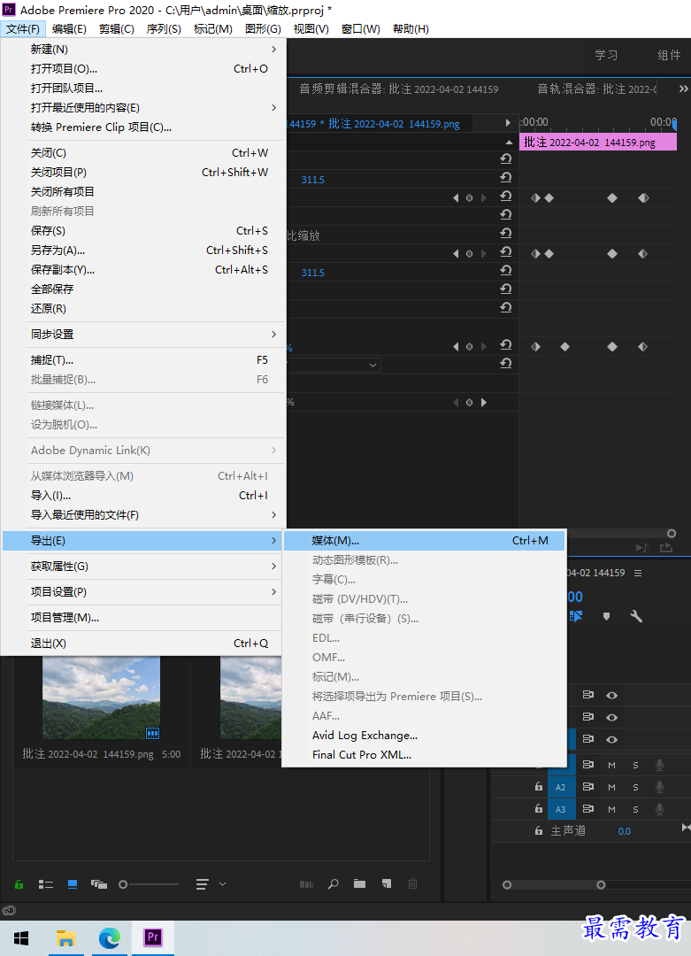691x956 pixels.
Task: Click the Automate to Sequence icon
Action: (x=306, y=884)
